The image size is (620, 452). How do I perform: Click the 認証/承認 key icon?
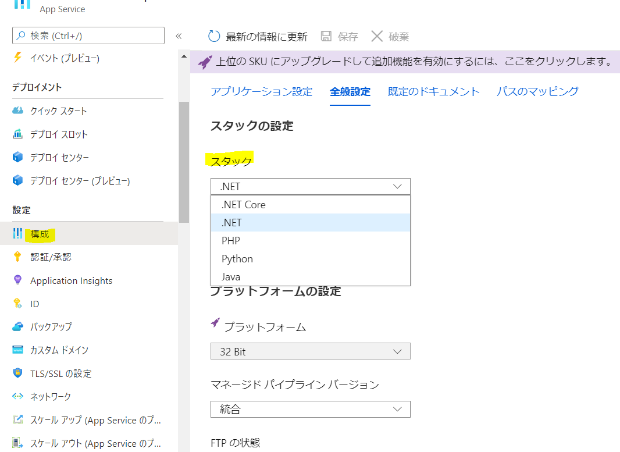point(17,257)
